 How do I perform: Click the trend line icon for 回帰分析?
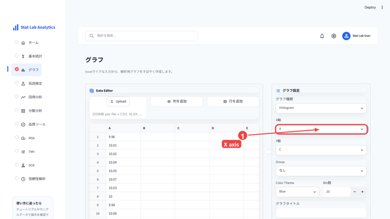pos(23,97)
